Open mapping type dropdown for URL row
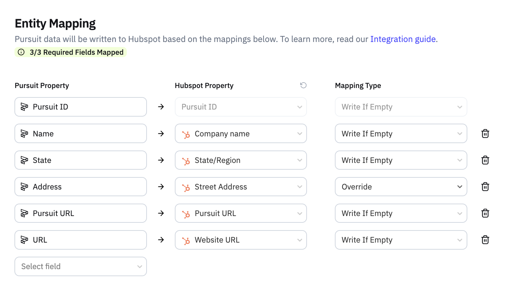 point(401,240)
